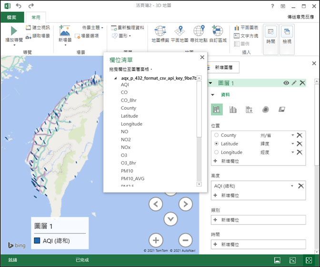320x267 pixels.
Task: Delete layer 圖層 1 with X icon
Action: [x=302, y=83]
